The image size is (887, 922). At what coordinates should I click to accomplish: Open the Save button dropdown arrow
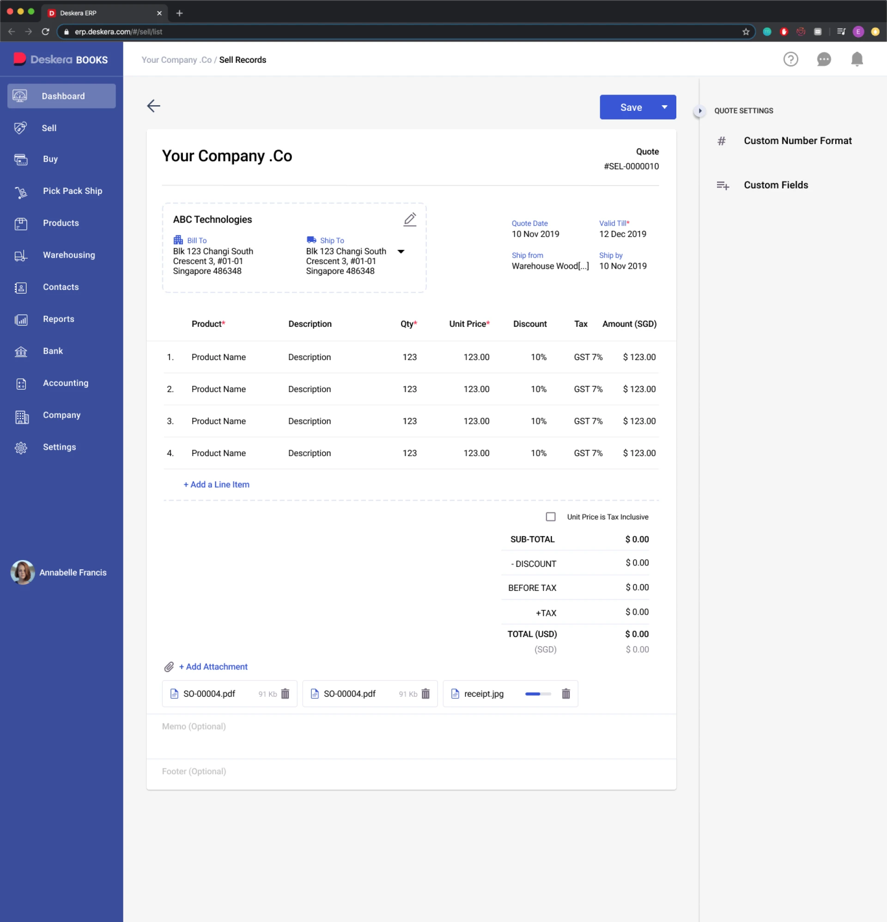664,107
